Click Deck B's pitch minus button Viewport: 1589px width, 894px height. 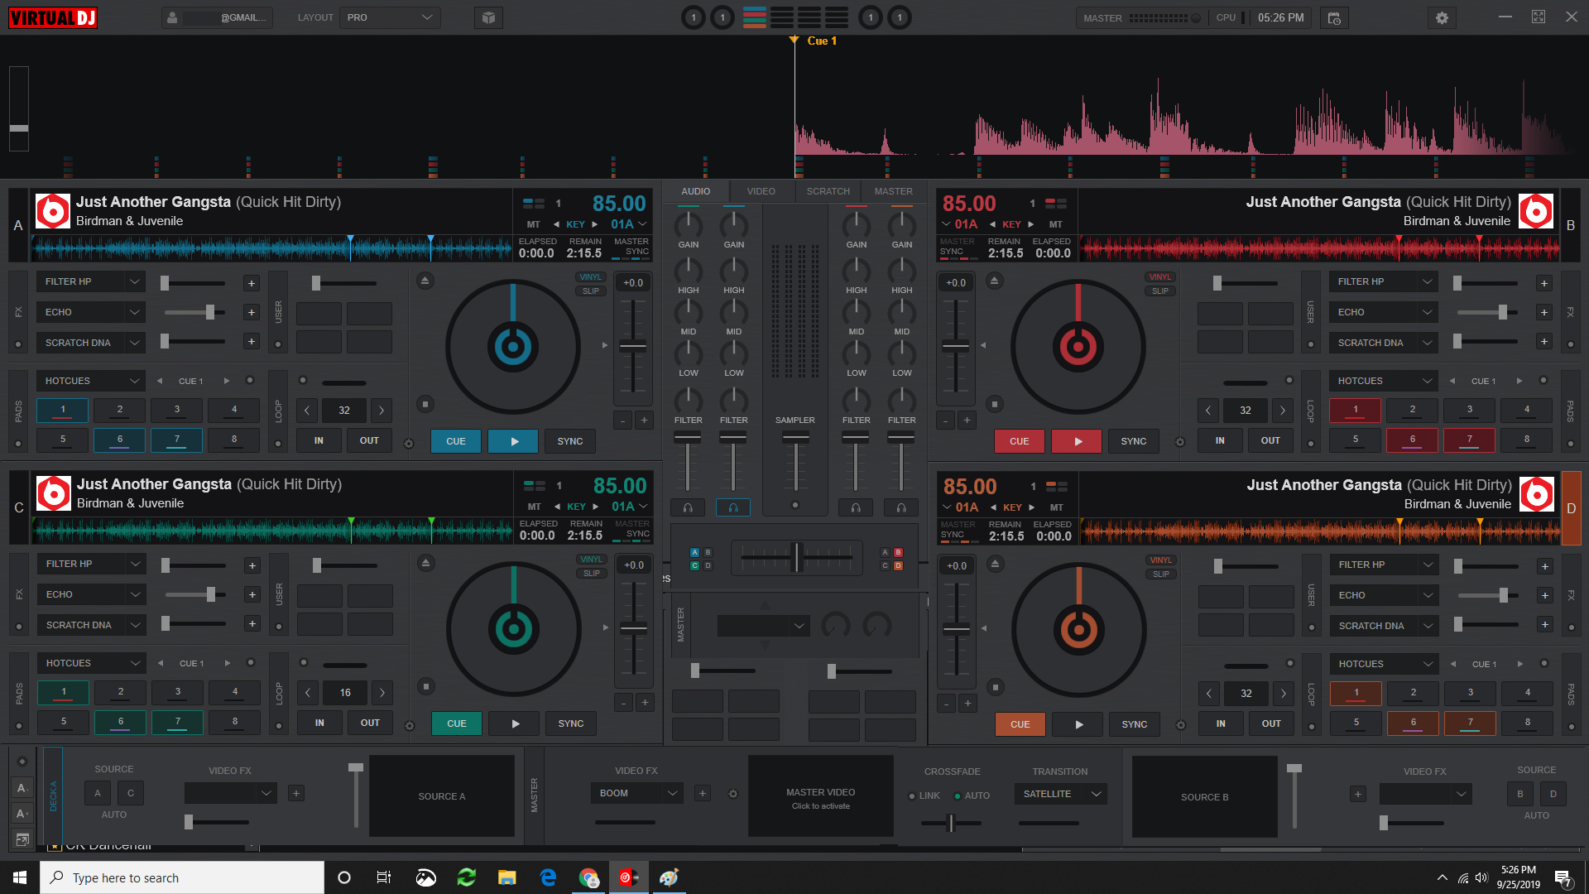point(945,420)
